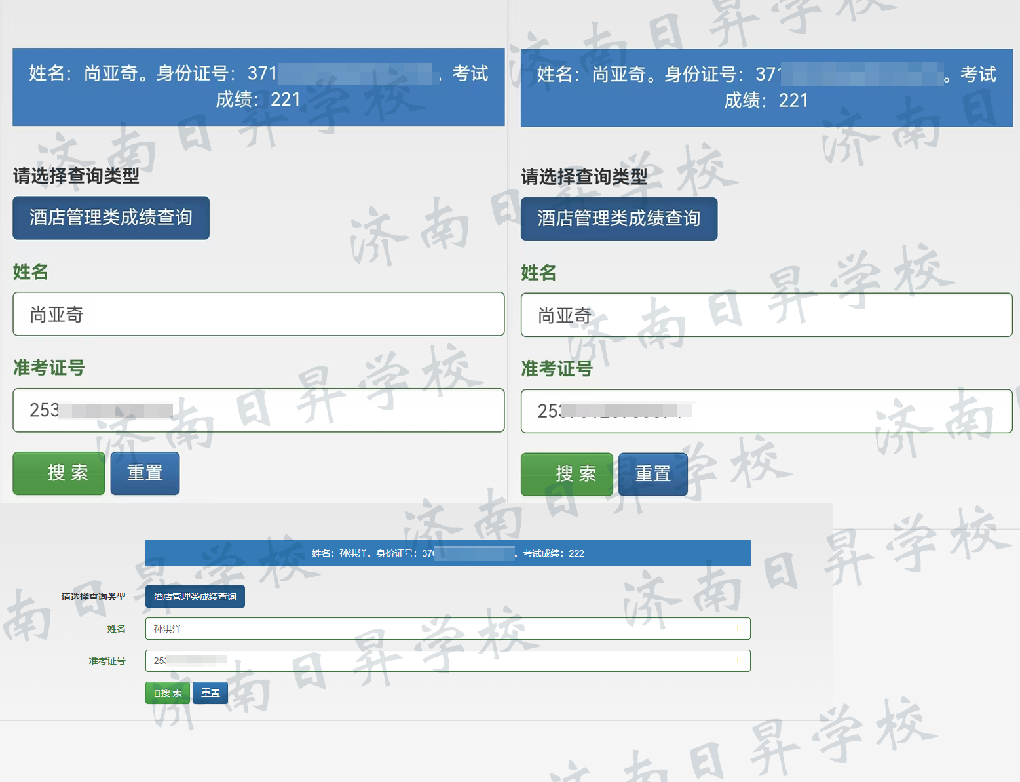
Task: Click the icon at the end of the 孙洪洋 name field
Action: click(x=740, y=628)
